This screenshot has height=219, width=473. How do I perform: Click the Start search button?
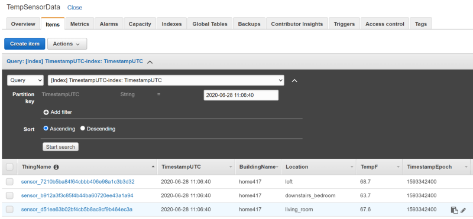click(x=60, y=147)
